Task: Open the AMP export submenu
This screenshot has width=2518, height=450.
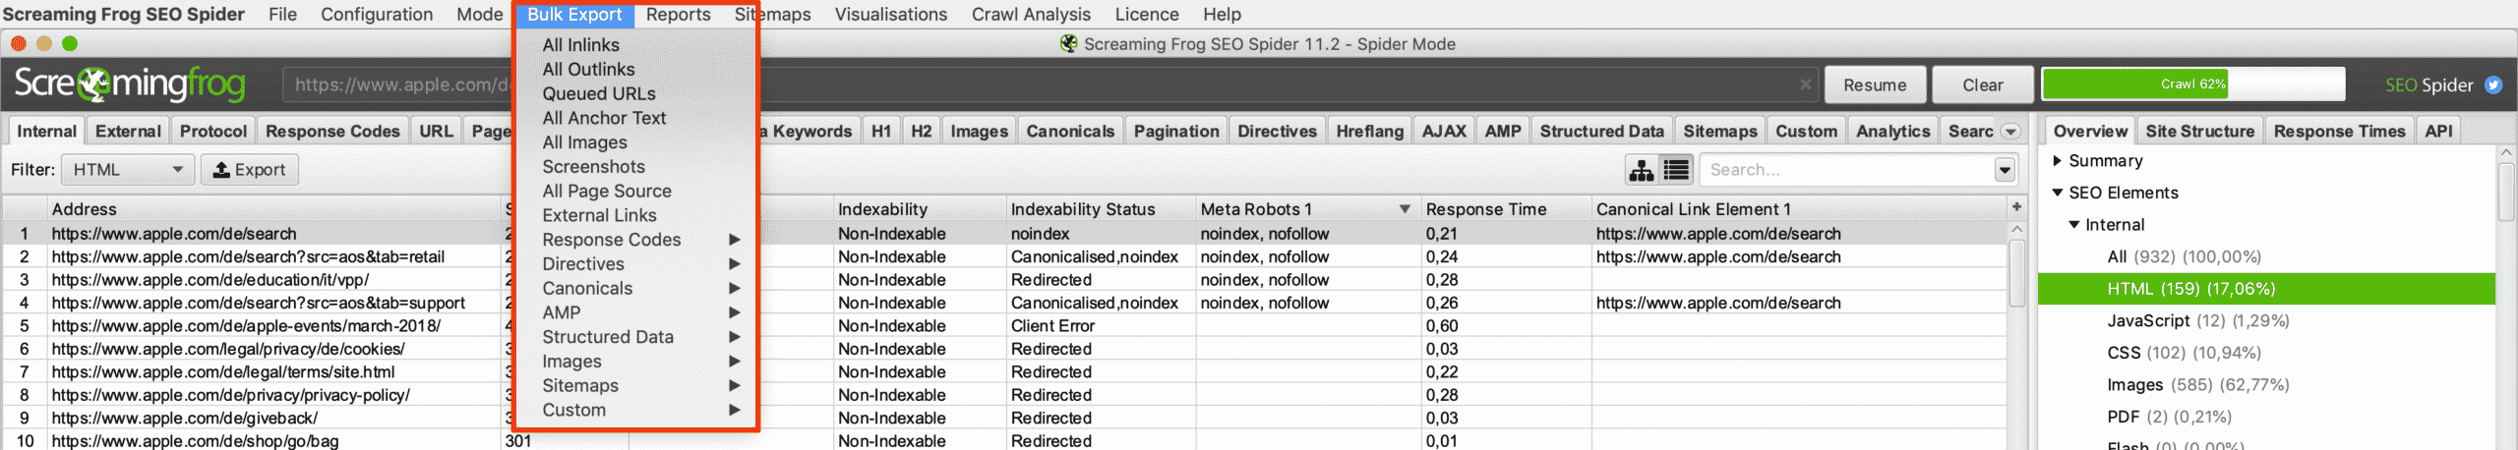Action: click(x=640, y=312)
